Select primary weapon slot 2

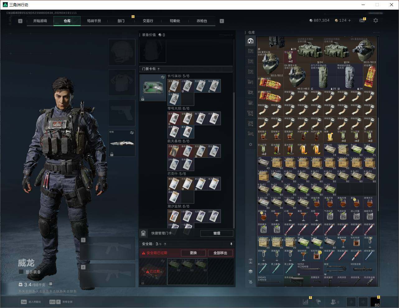pyautogui.click(x=108, y=275)
